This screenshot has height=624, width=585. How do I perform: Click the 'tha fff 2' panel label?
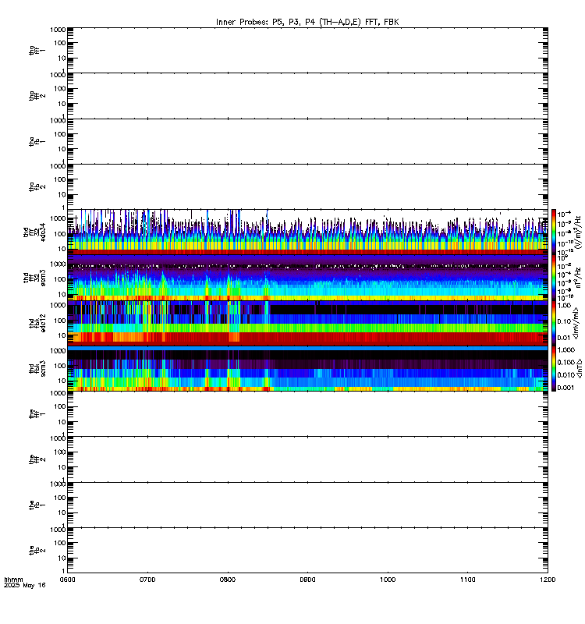(x=37, y=95)
